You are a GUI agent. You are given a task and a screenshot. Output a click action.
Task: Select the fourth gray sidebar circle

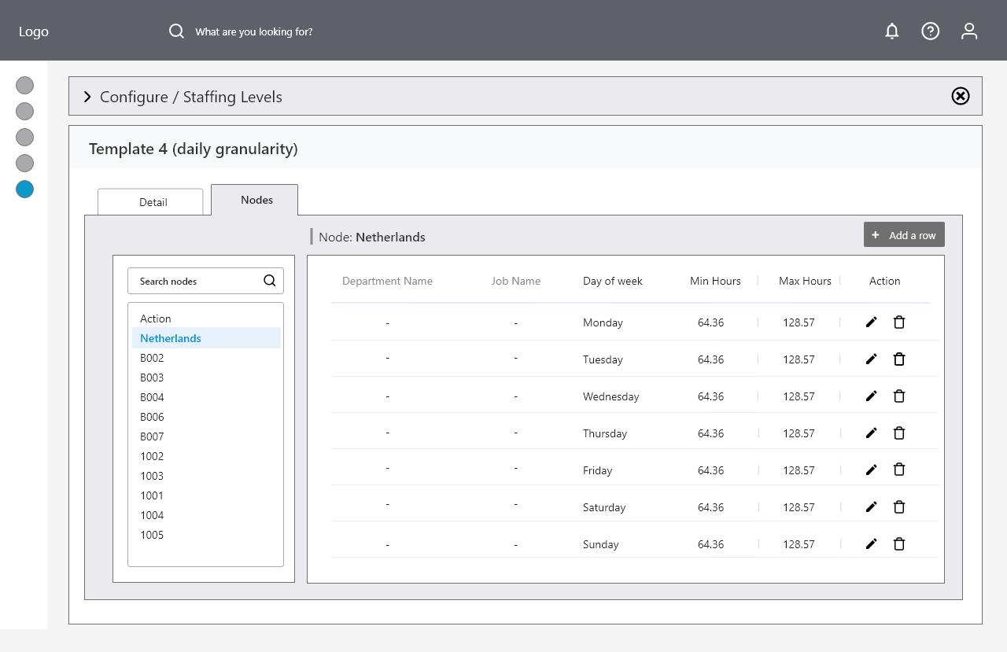point(25,163)
